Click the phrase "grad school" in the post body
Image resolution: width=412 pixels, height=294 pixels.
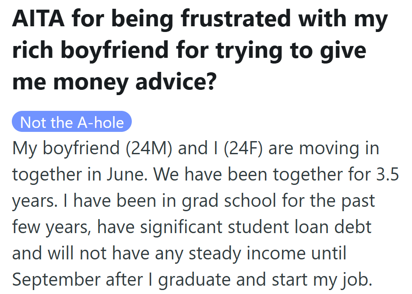[x=229, y=201]
